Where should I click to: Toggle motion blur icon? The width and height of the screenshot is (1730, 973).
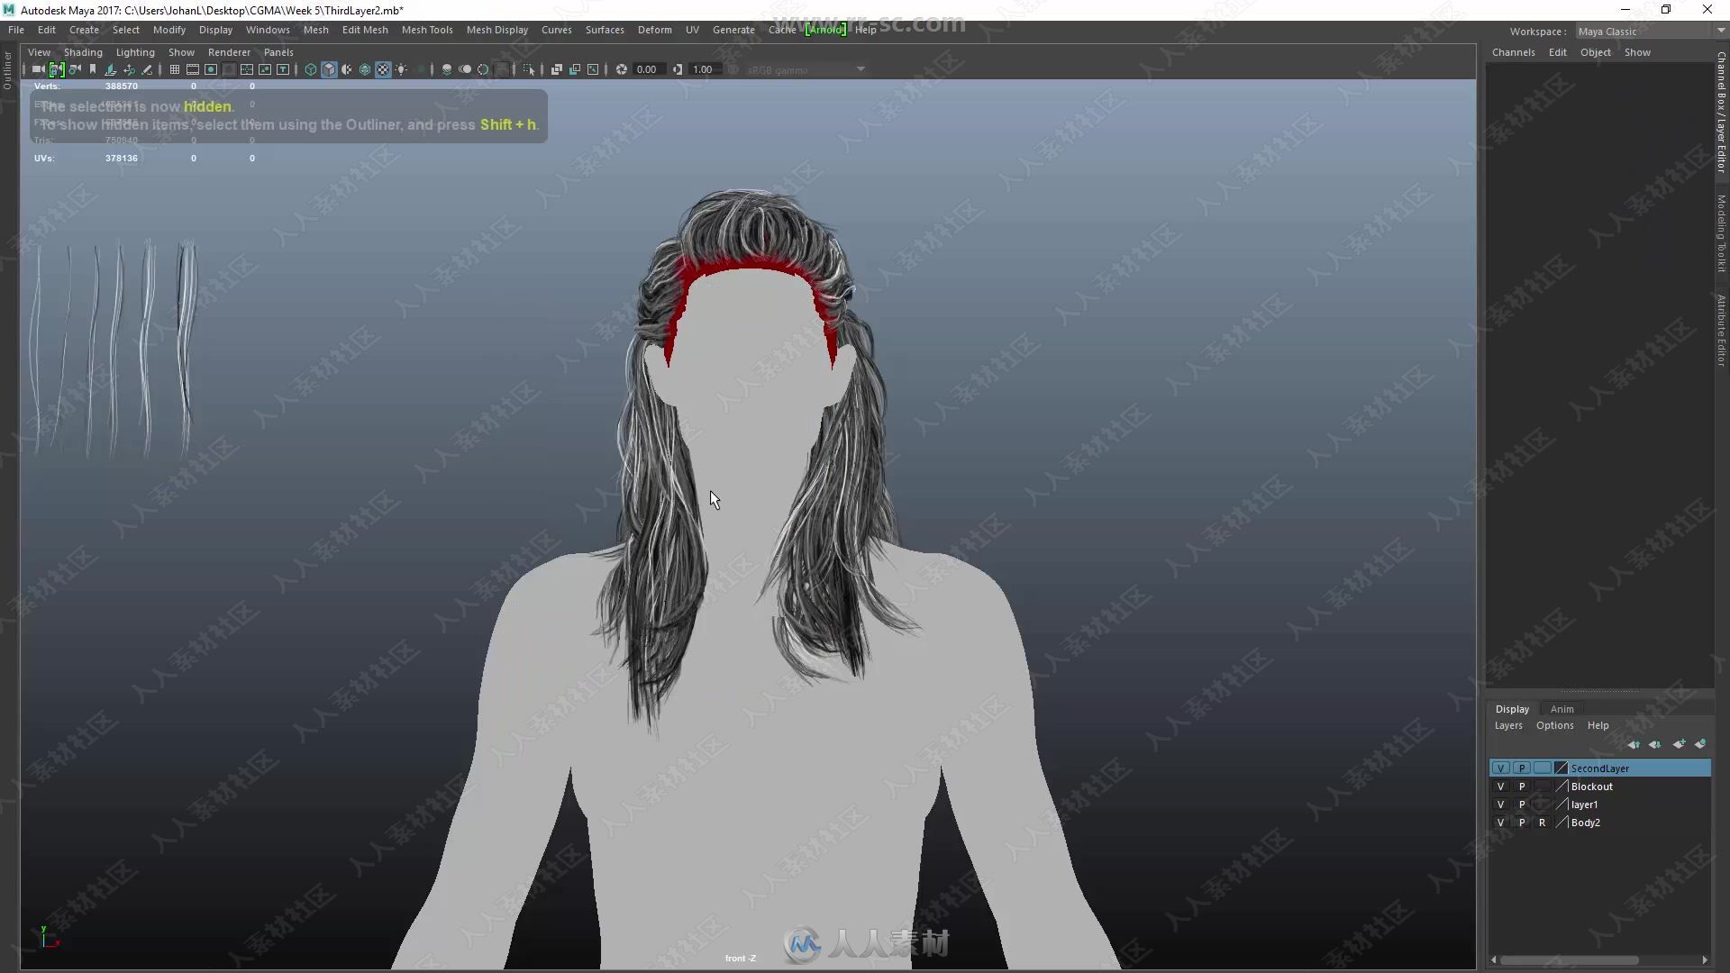(465, 69)
